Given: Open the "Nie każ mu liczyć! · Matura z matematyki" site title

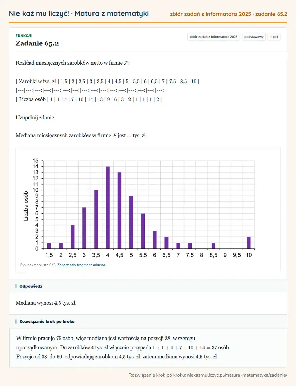Looking at the screenshot, I should point(79,13).
